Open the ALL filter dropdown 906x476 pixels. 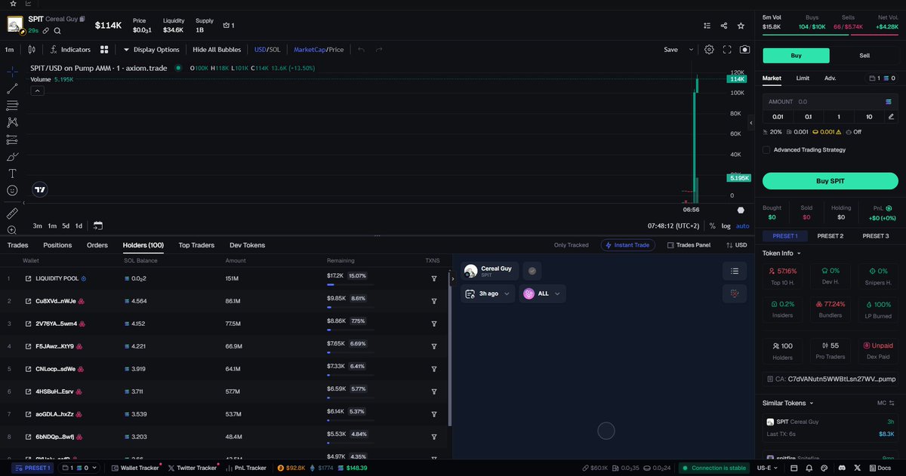tap(541, 293)
